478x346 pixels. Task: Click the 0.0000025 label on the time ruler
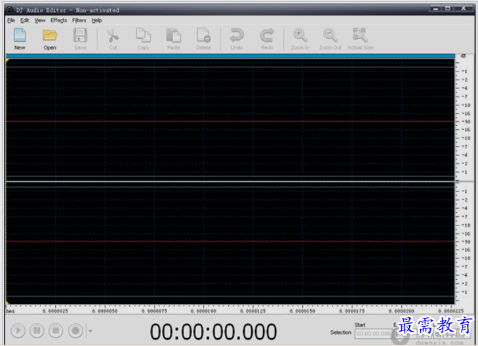56,311
